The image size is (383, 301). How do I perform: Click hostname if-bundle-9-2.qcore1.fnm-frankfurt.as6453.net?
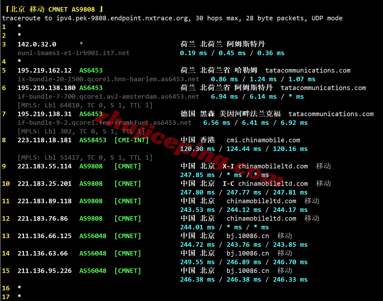[105, 123]
